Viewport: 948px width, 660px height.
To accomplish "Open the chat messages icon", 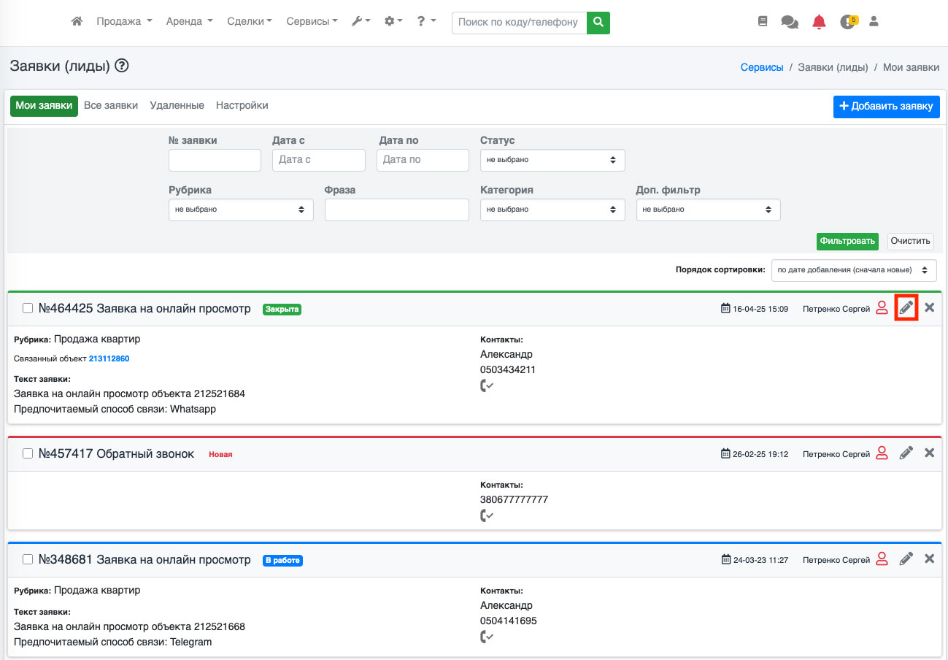I will 790,22.
